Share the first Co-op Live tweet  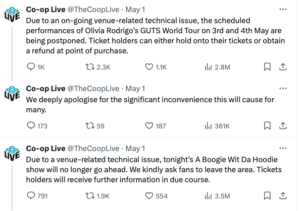tap(283, 67)
